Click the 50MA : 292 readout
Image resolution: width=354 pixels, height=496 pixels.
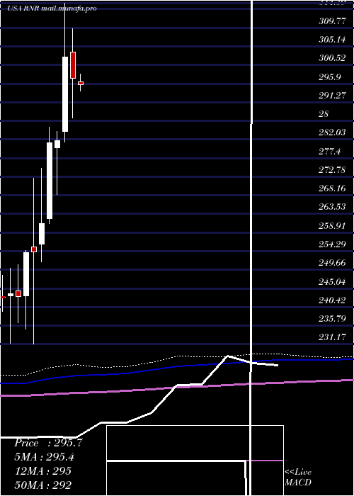43,485
